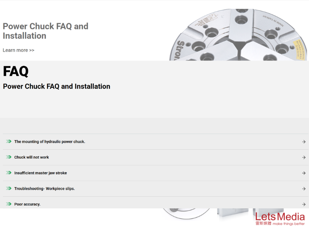
Task: Click green chevron icon beside hydraulic power chuck mounting
Action: pyautogui.click(x=8, y=142)
